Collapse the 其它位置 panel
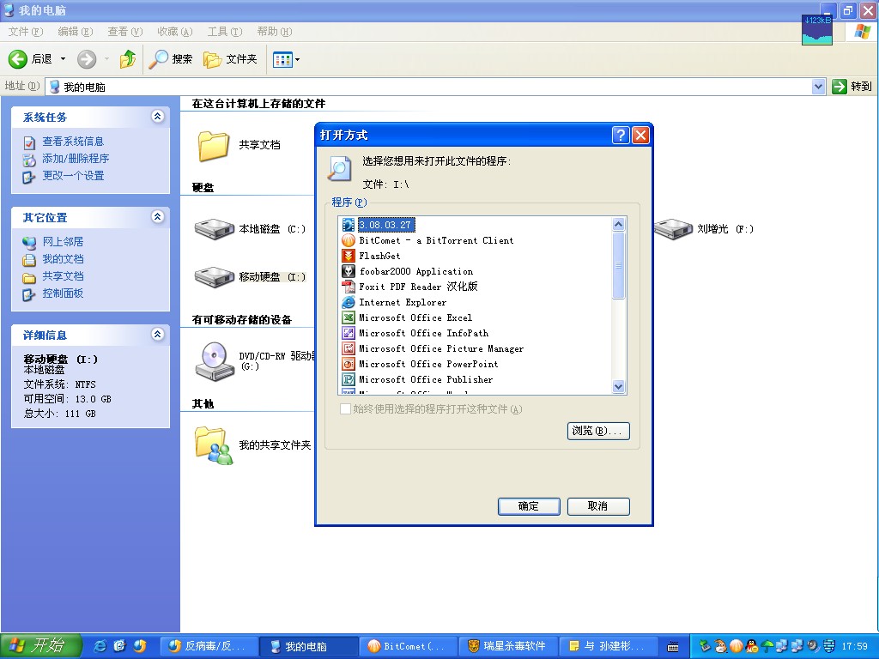The width and height of the screenshot is (879, 659). [x=158, y=217]
